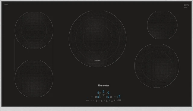Tap the rear-right burner level display
193x111 pixels.
coord(109,93)
